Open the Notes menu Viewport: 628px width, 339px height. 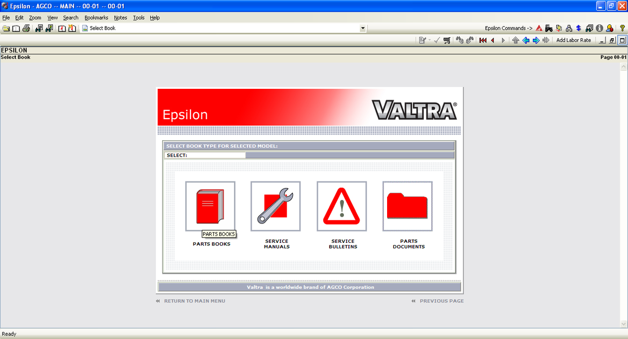coord(120,18)
